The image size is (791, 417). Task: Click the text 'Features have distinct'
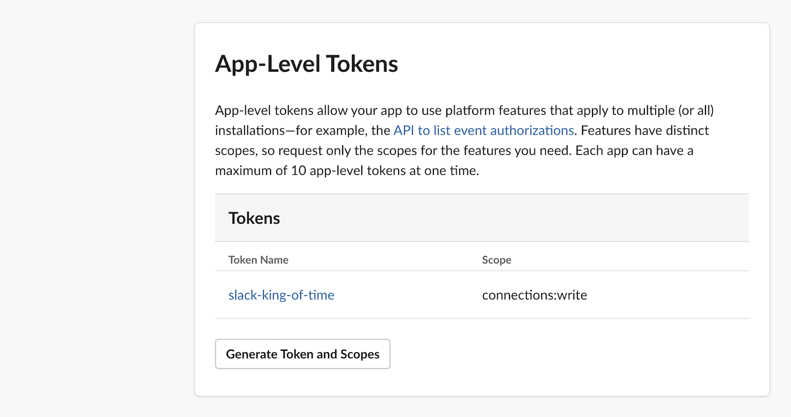tap(644, 130)
